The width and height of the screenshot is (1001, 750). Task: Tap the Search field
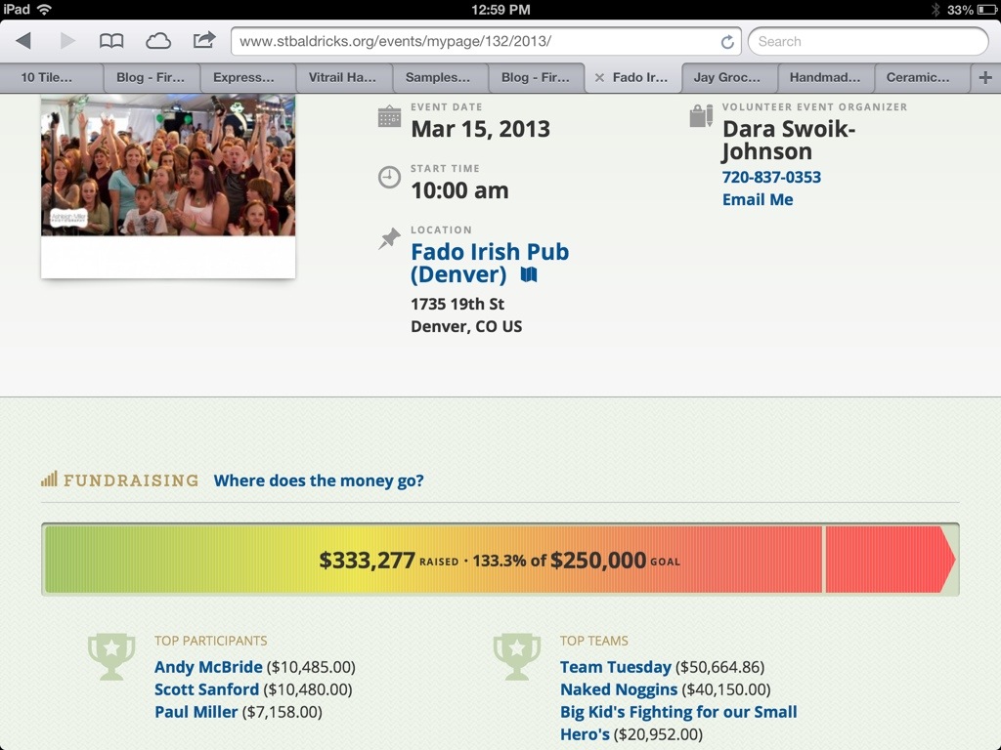pyautogui.click(x=867, y=41)
